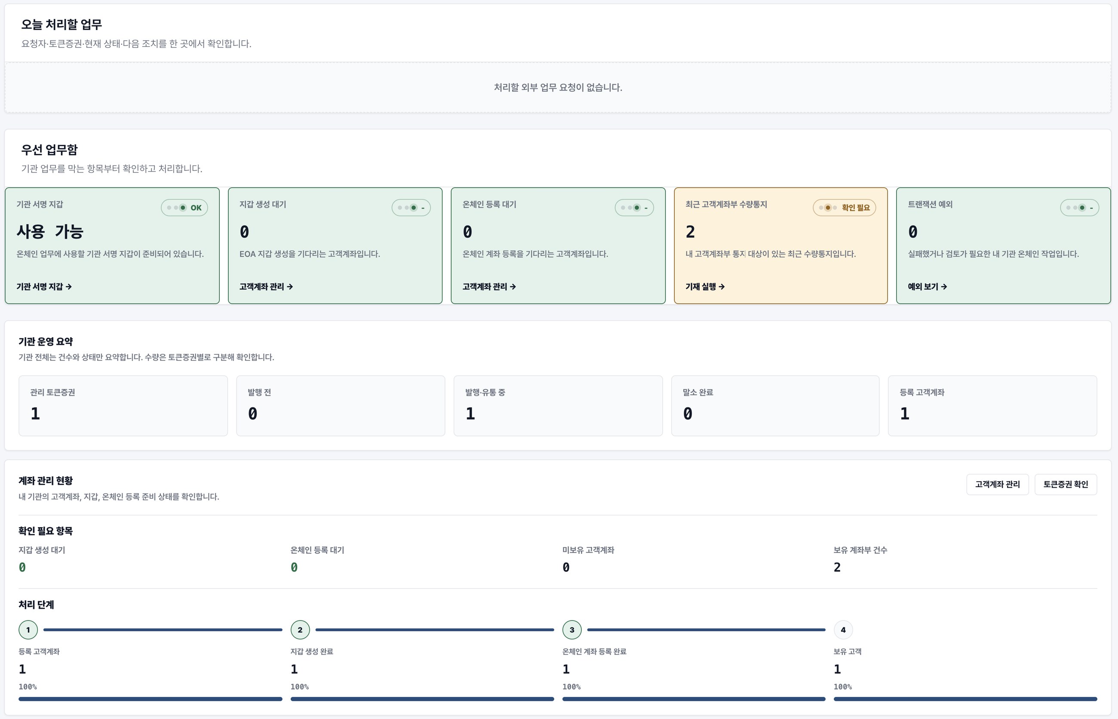Select step 2 circle in 처리 단계

tap(300, 630)
